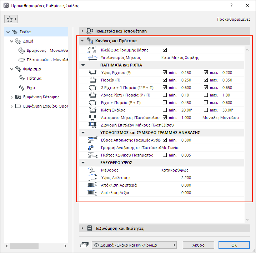Toggle Αυτόματο Μήκος Πλατύσκαλου min checkbox
Image resolution: width=256 pixels, height=253 pixels.
point(165,117)
